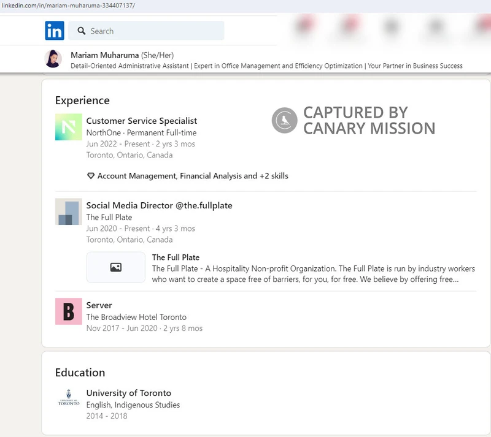This screenshot has height=437, width=491.
Task: Click the Mariam Muharuma name header
Action: [104, 55]
